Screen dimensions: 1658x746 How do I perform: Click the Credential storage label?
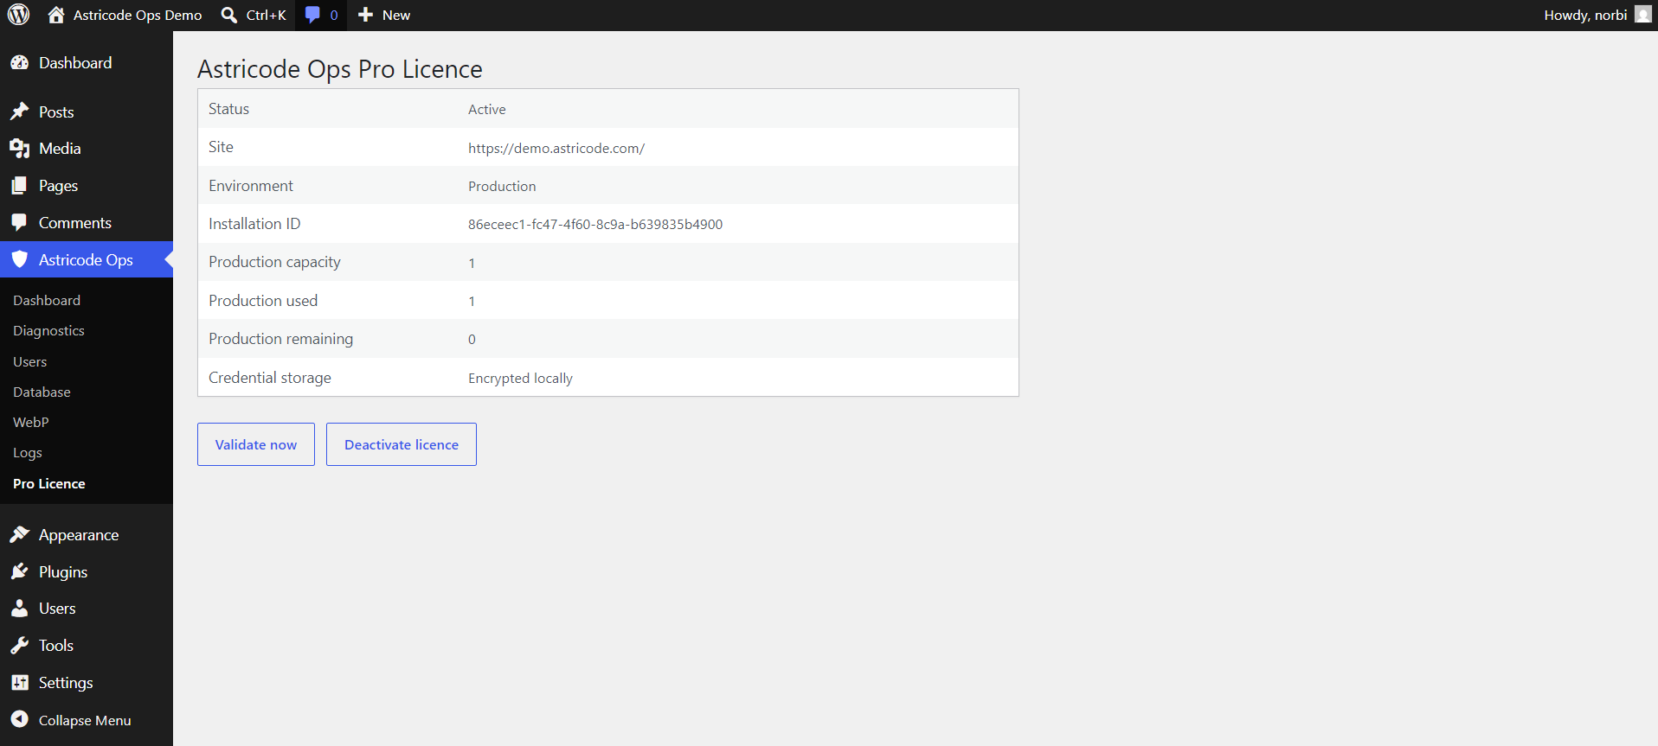(x=270, y=378)
